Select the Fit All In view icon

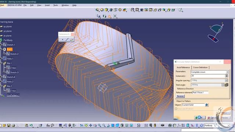86,125
